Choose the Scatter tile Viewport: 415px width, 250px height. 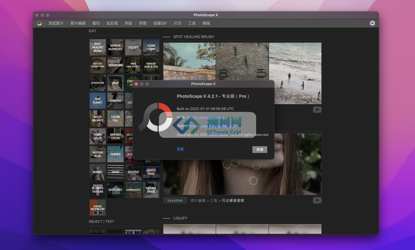pyautogui.click(x=133, y=172)
